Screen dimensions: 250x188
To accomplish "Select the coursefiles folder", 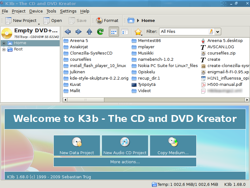I will (77, 59).
